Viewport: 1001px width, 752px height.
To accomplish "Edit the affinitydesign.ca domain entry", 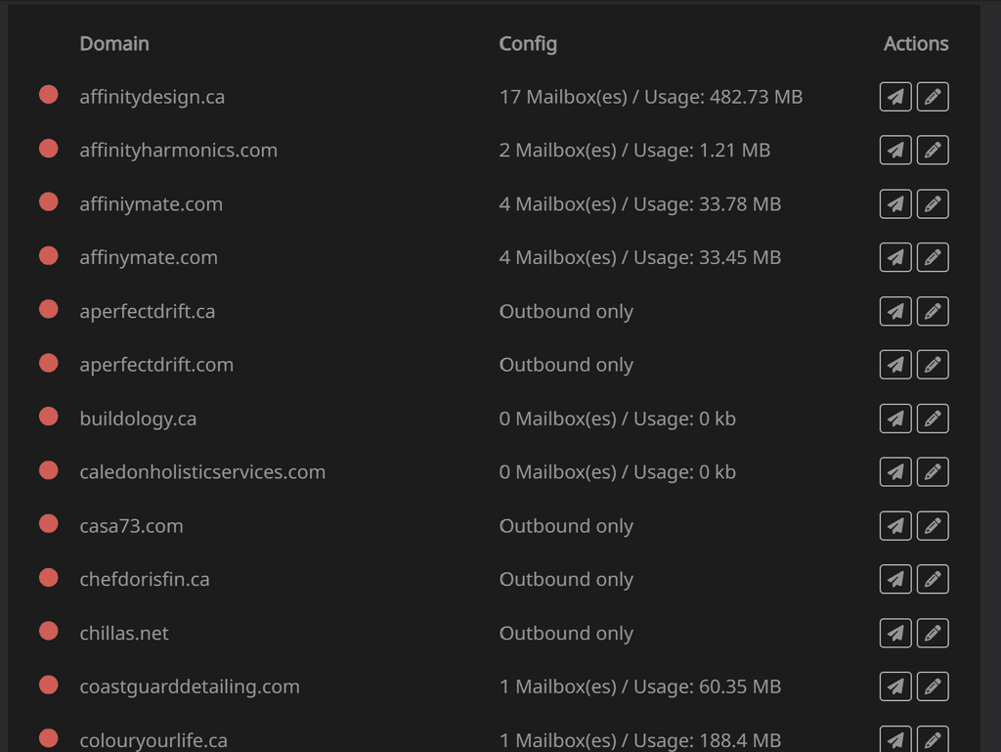I will click(x=933, y=97).
